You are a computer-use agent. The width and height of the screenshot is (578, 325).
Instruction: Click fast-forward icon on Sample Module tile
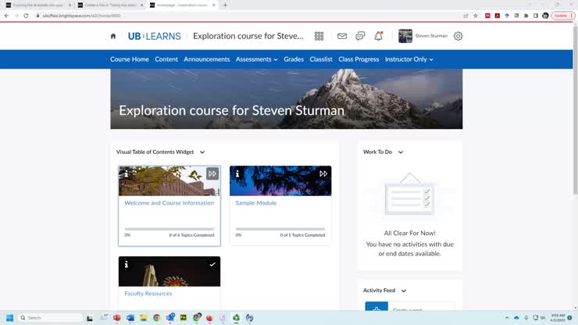pos(323,173)
